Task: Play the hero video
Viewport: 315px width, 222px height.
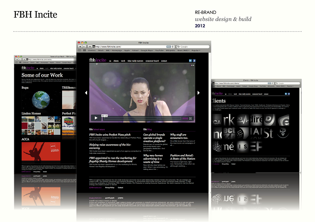Action: [96, 118]
